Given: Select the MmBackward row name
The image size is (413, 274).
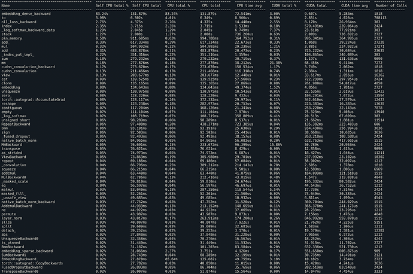Looking at the screenshot, I should (x=12, y=145).
